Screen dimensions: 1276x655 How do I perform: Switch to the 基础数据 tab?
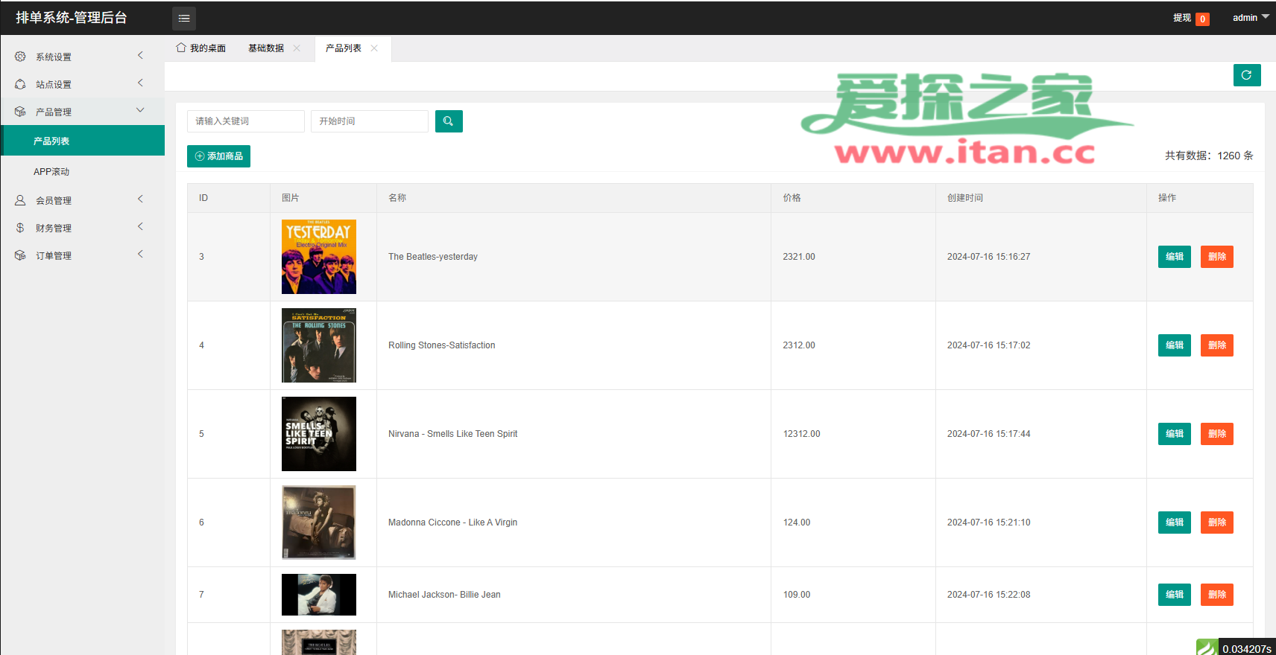point(266,48)
